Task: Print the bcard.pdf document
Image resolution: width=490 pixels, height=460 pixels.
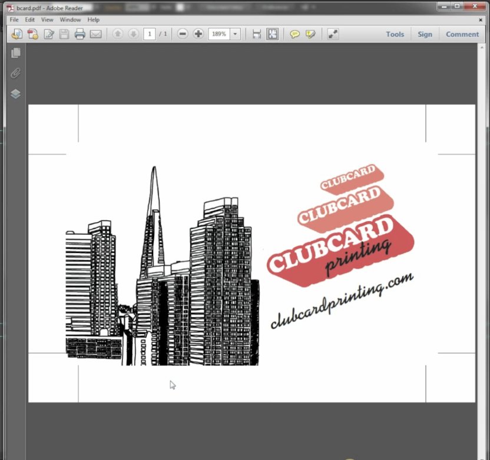Action: tap(80, 34)
